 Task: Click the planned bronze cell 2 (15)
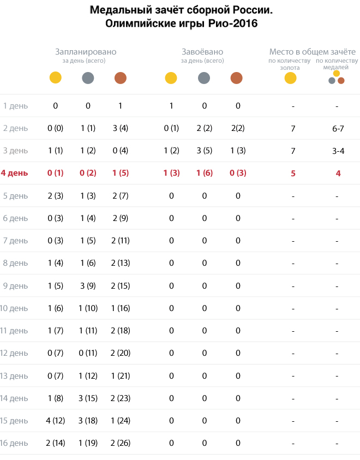click(x=121, y=286)
